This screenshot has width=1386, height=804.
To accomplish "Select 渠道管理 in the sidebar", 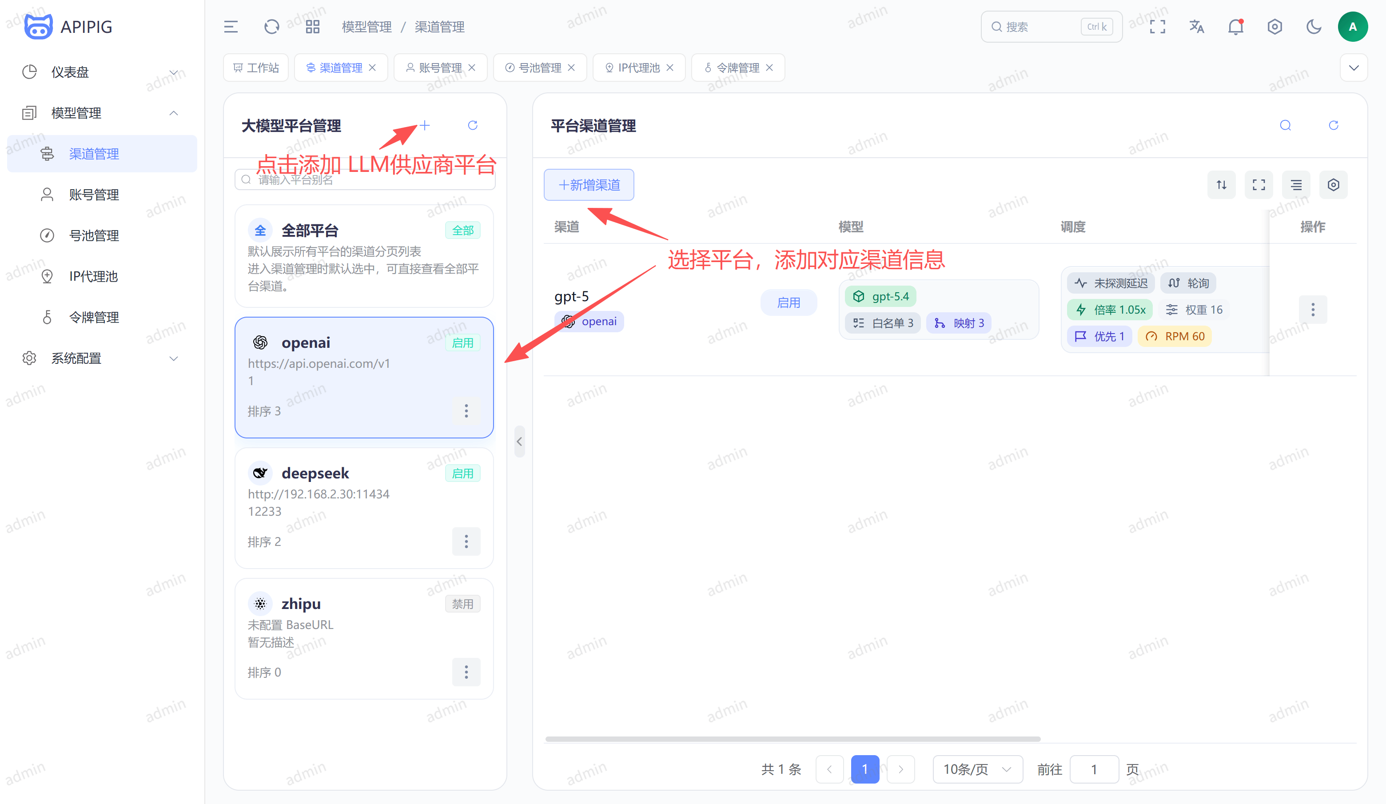I will [102, 153].
